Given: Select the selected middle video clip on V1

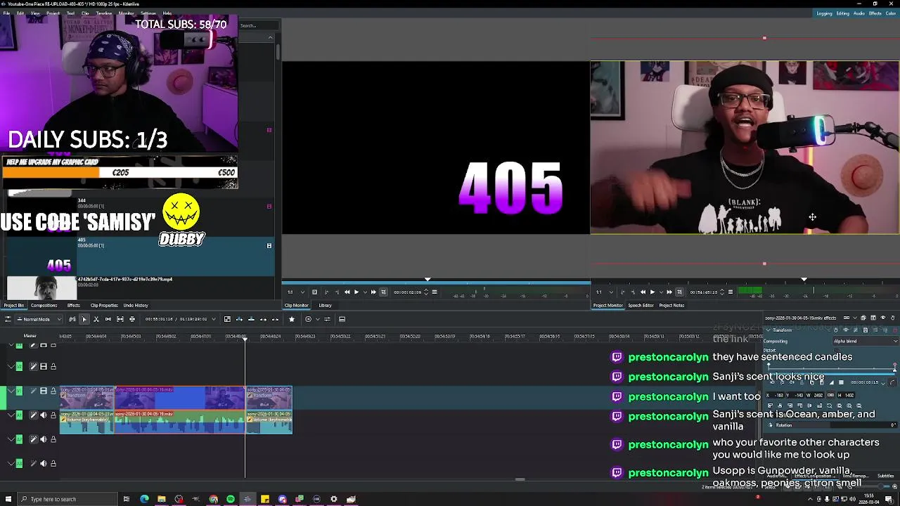Looking at the screenshot, I should (179, 397).
